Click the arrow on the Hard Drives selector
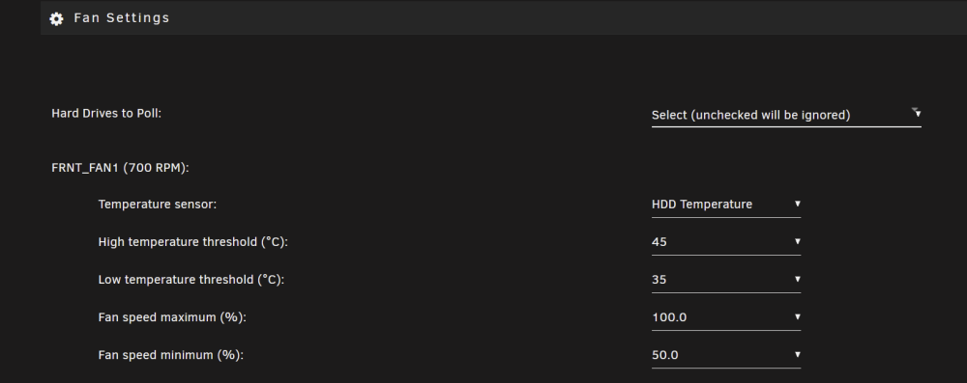967x383 pixels. [917, 113]
